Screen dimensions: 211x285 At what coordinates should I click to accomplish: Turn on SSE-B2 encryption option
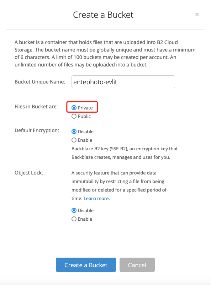coord(74,140)
